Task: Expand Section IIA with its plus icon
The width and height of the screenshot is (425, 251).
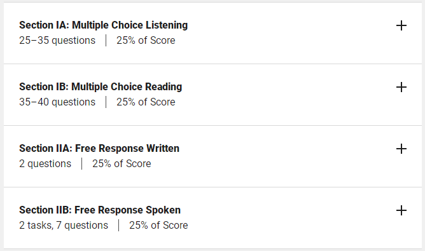Action: [401, 149]
